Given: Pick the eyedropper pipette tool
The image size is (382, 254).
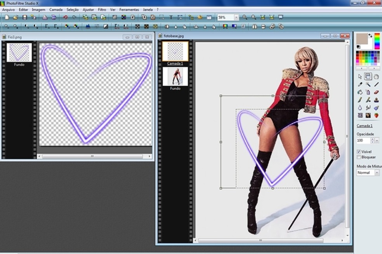Looking at the screenshot, I should point(360,84).
